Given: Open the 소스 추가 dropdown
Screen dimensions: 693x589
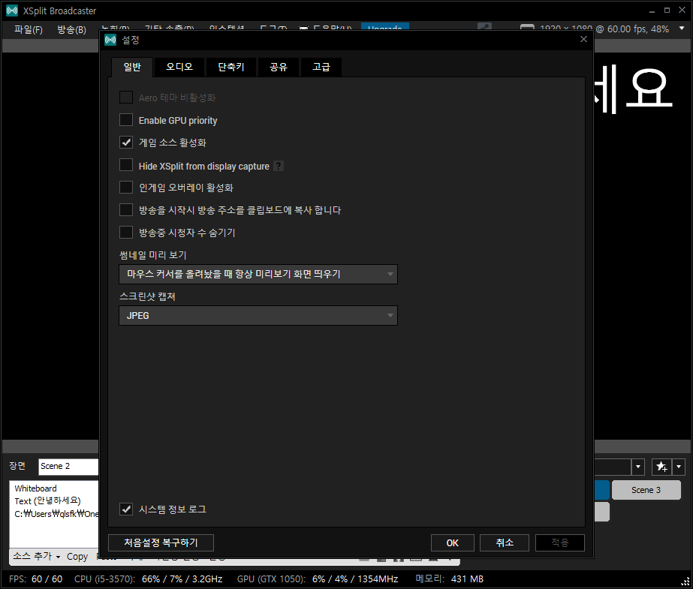Looking at the screenshot, I should coord(36,556).
